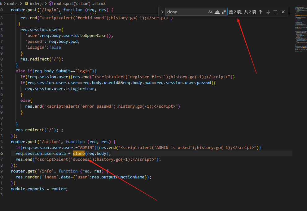The width and height of the screenshot is (307, 211).
Task: Close the find widget
Action: (x=283, y=12)
